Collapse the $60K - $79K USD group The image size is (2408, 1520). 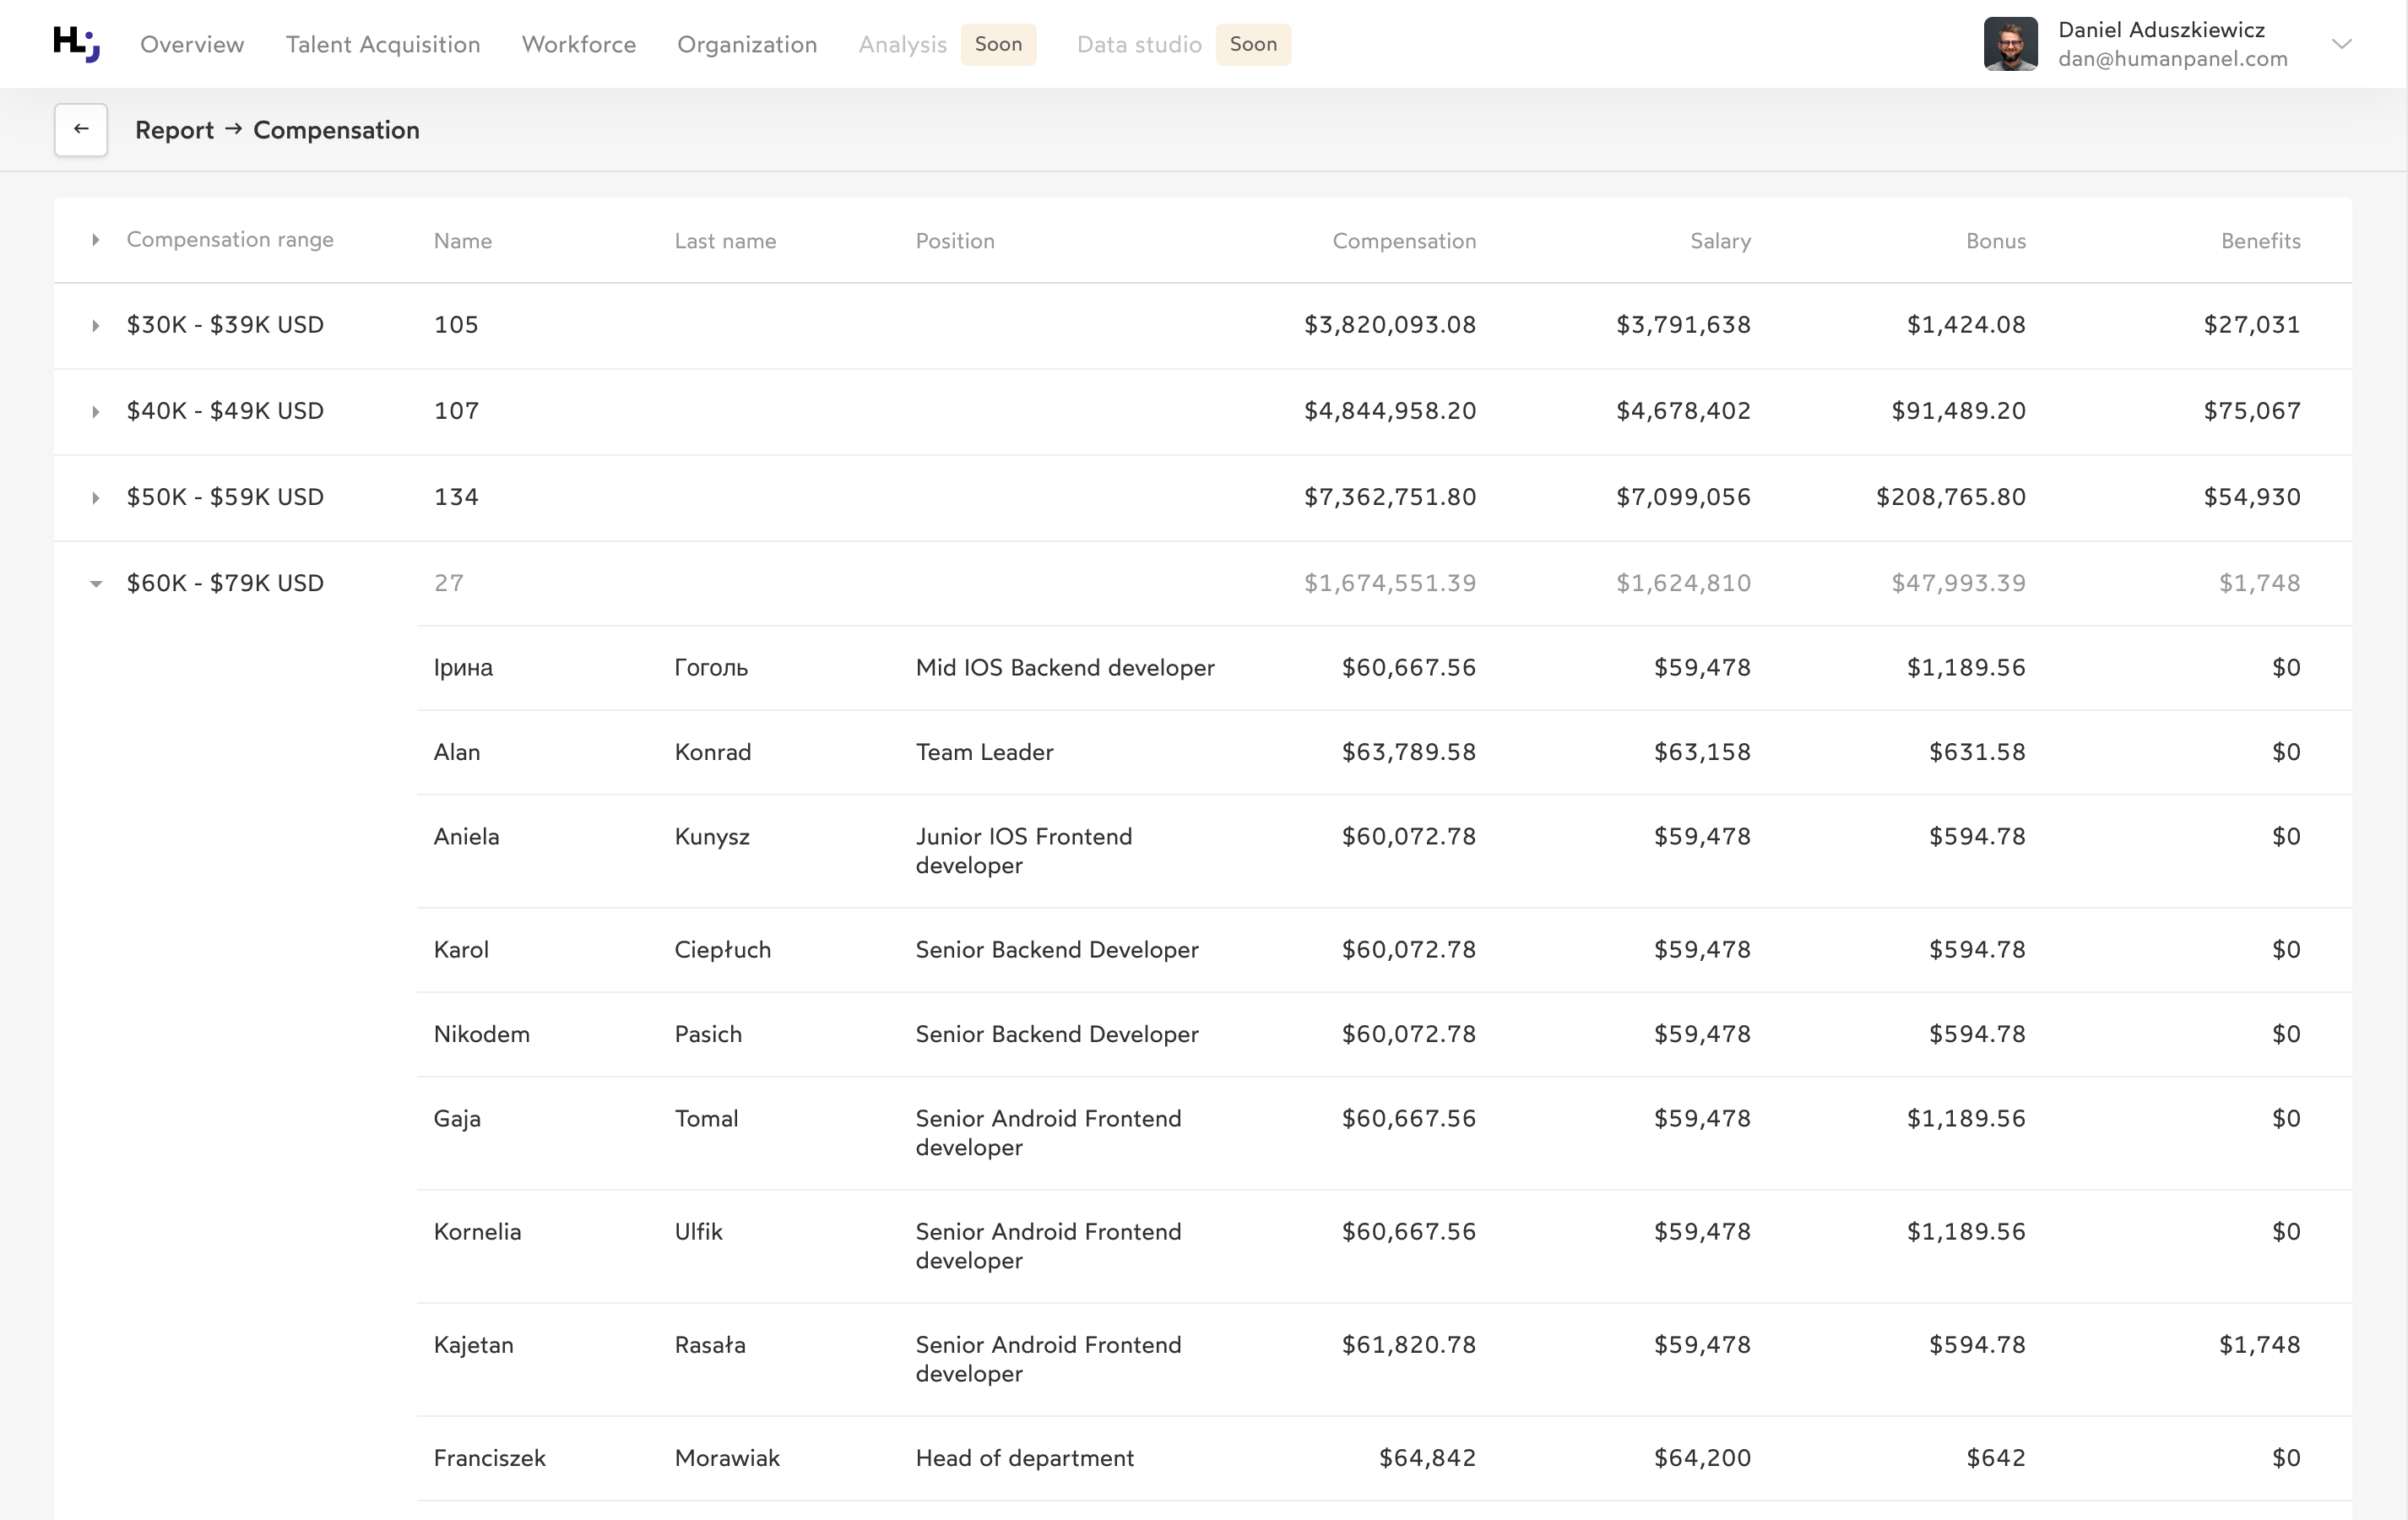[x=96, y=583]
